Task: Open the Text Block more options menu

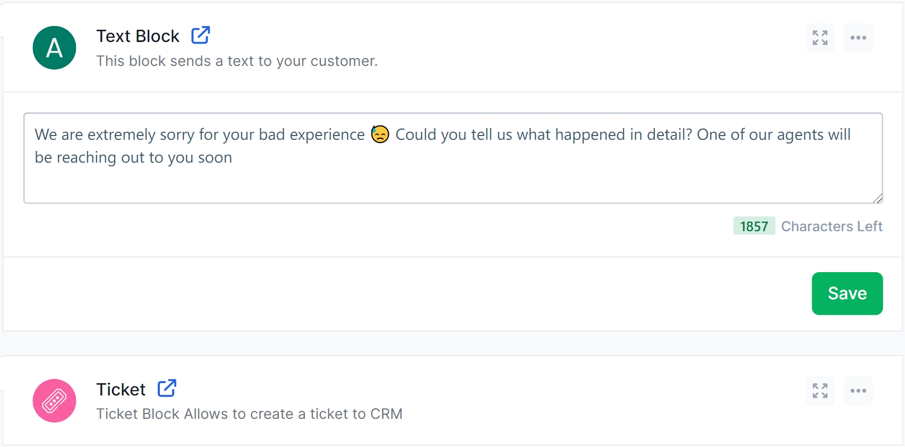Action: click(x=858, y=38)
